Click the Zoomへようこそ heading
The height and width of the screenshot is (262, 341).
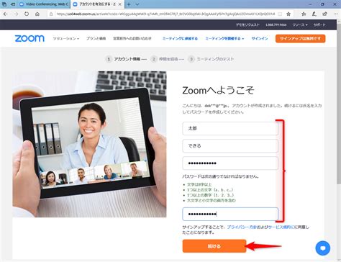coord(218,91)
